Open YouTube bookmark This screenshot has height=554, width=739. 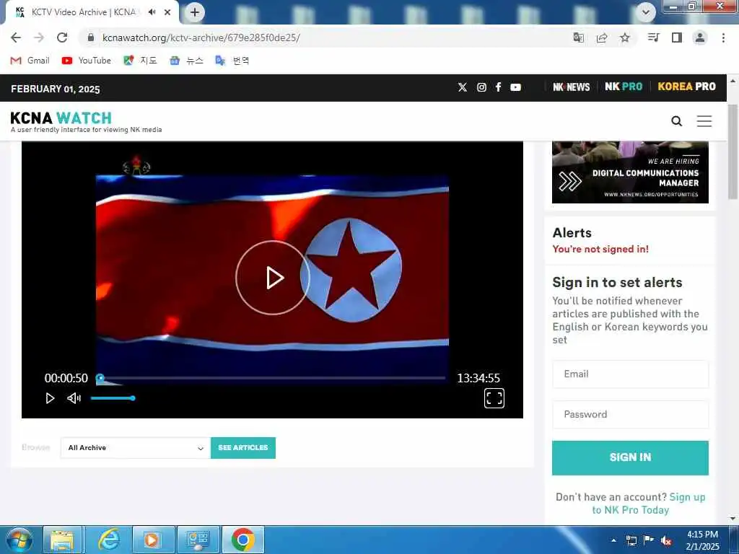click(87, 61)
